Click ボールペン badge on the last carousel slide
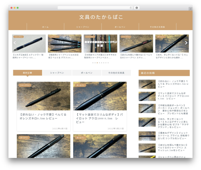201x170 pixels. pyautogui.click(x=161, y=37)
